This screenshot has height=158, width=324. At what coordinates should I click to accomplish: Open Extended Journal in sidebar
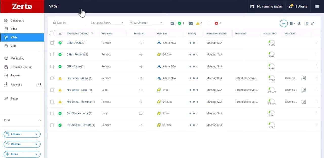pyautogui.click(x=21, y=67)
